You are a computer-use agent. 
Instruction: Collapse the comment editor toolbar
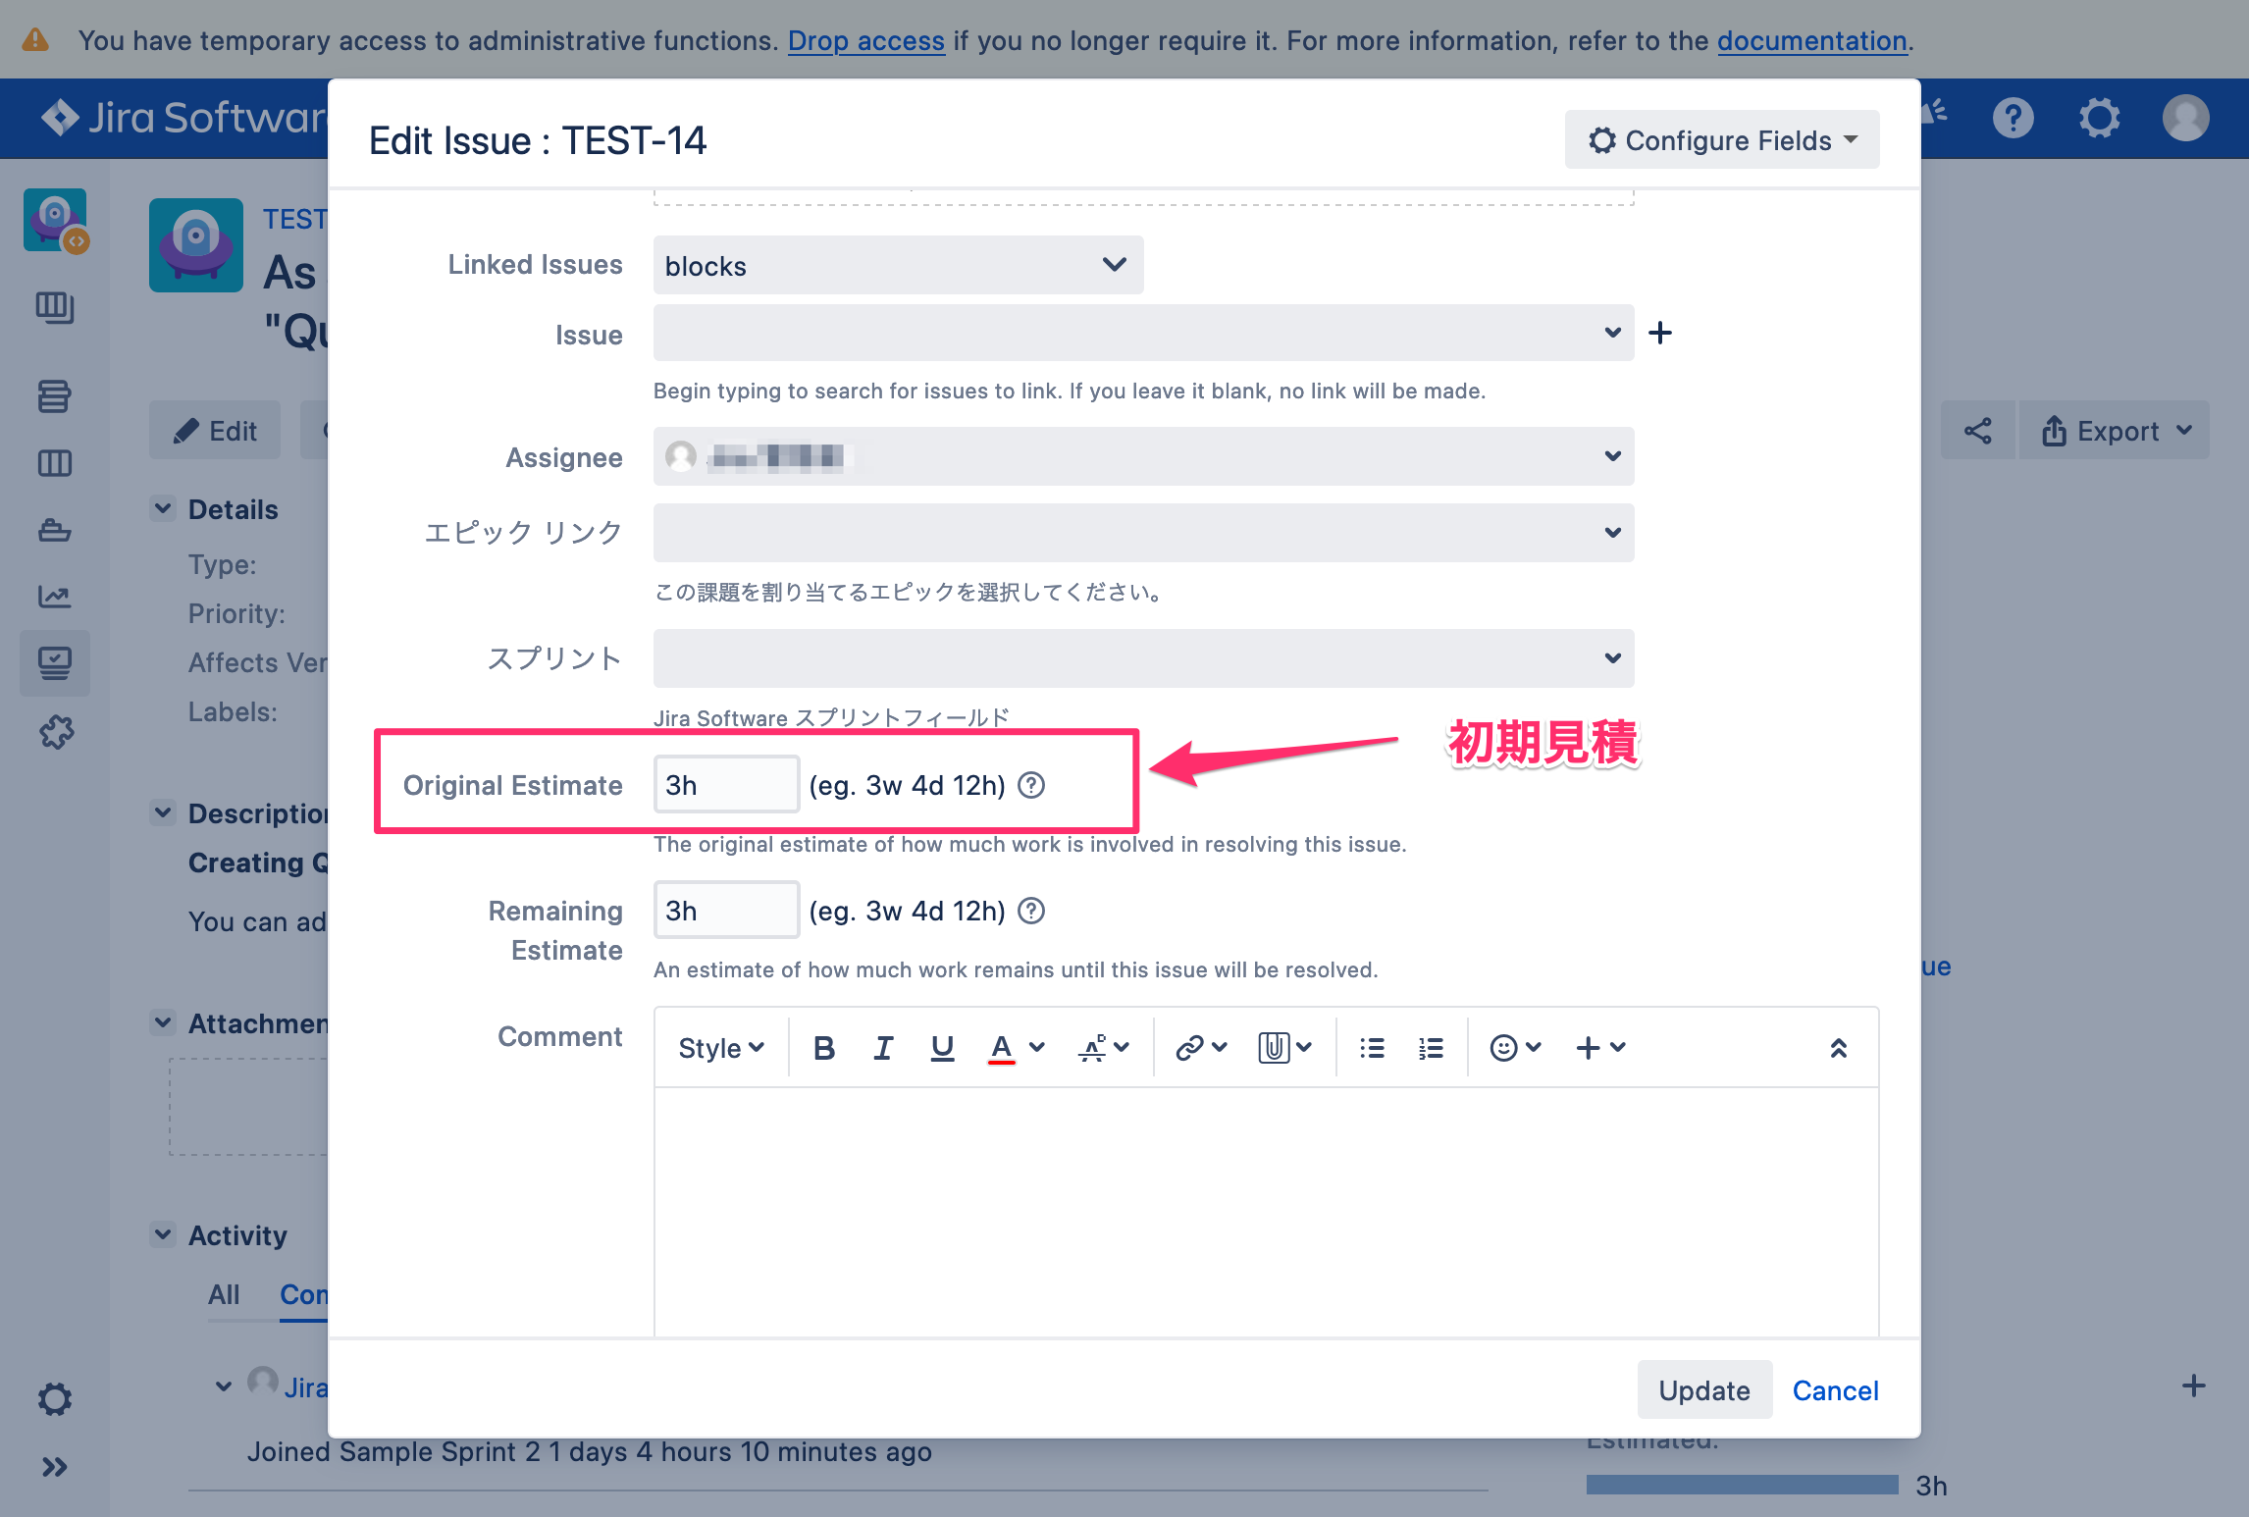tap(1839, 1048)
